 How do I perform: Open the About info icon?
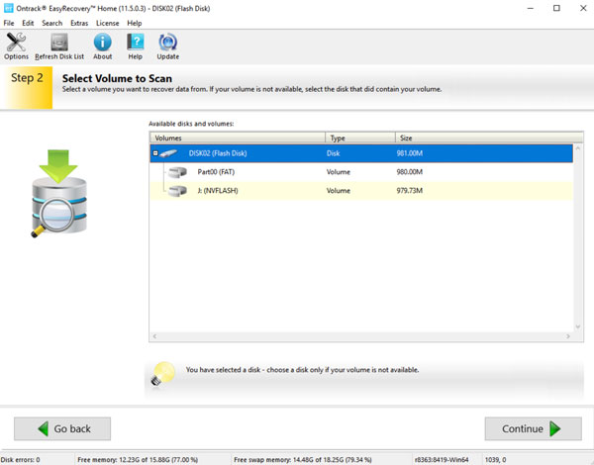tap(102, 42)
